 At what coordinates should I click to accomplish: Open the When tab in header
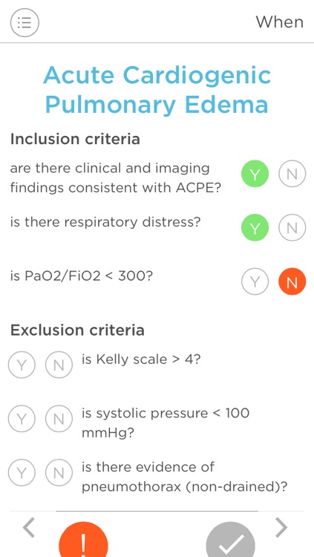280,22
